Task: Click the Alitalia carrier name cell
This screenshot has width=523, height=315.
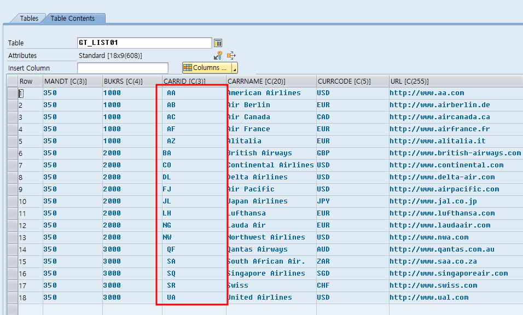Action: tap(271, 141)
